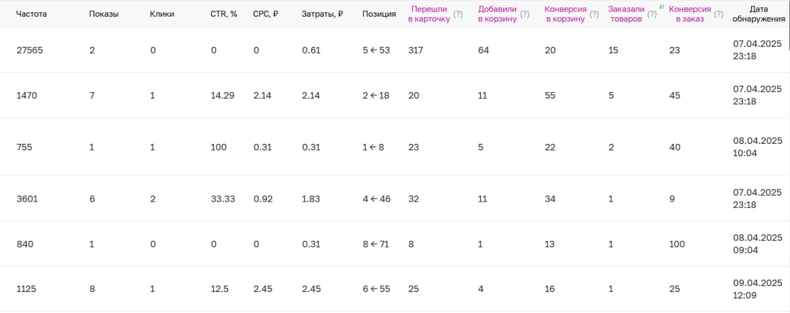The width and height of the screenshot is (790, 313).
Task: Select the "Затраты, ₽" column header
Action: [x=322, y=14]
